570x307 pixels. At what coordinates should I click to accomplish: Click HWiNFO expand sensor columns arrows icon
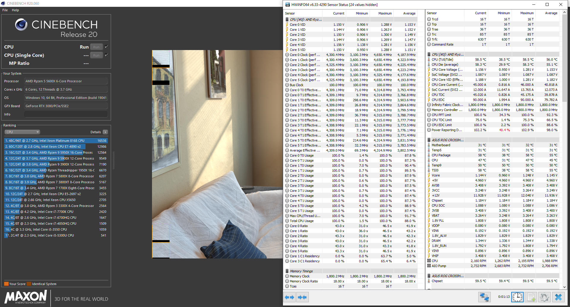point(289,297)
